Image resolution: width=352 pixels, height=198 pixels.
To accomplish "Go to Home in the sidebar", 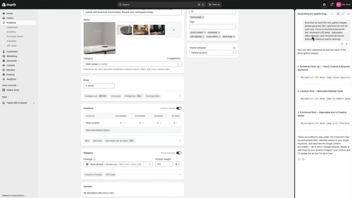I will click(x=10, y=13).
